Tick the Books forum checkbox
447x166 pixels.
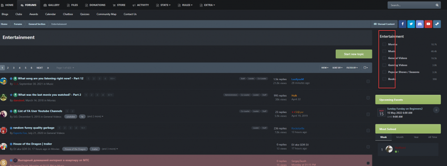coord(384,79)
